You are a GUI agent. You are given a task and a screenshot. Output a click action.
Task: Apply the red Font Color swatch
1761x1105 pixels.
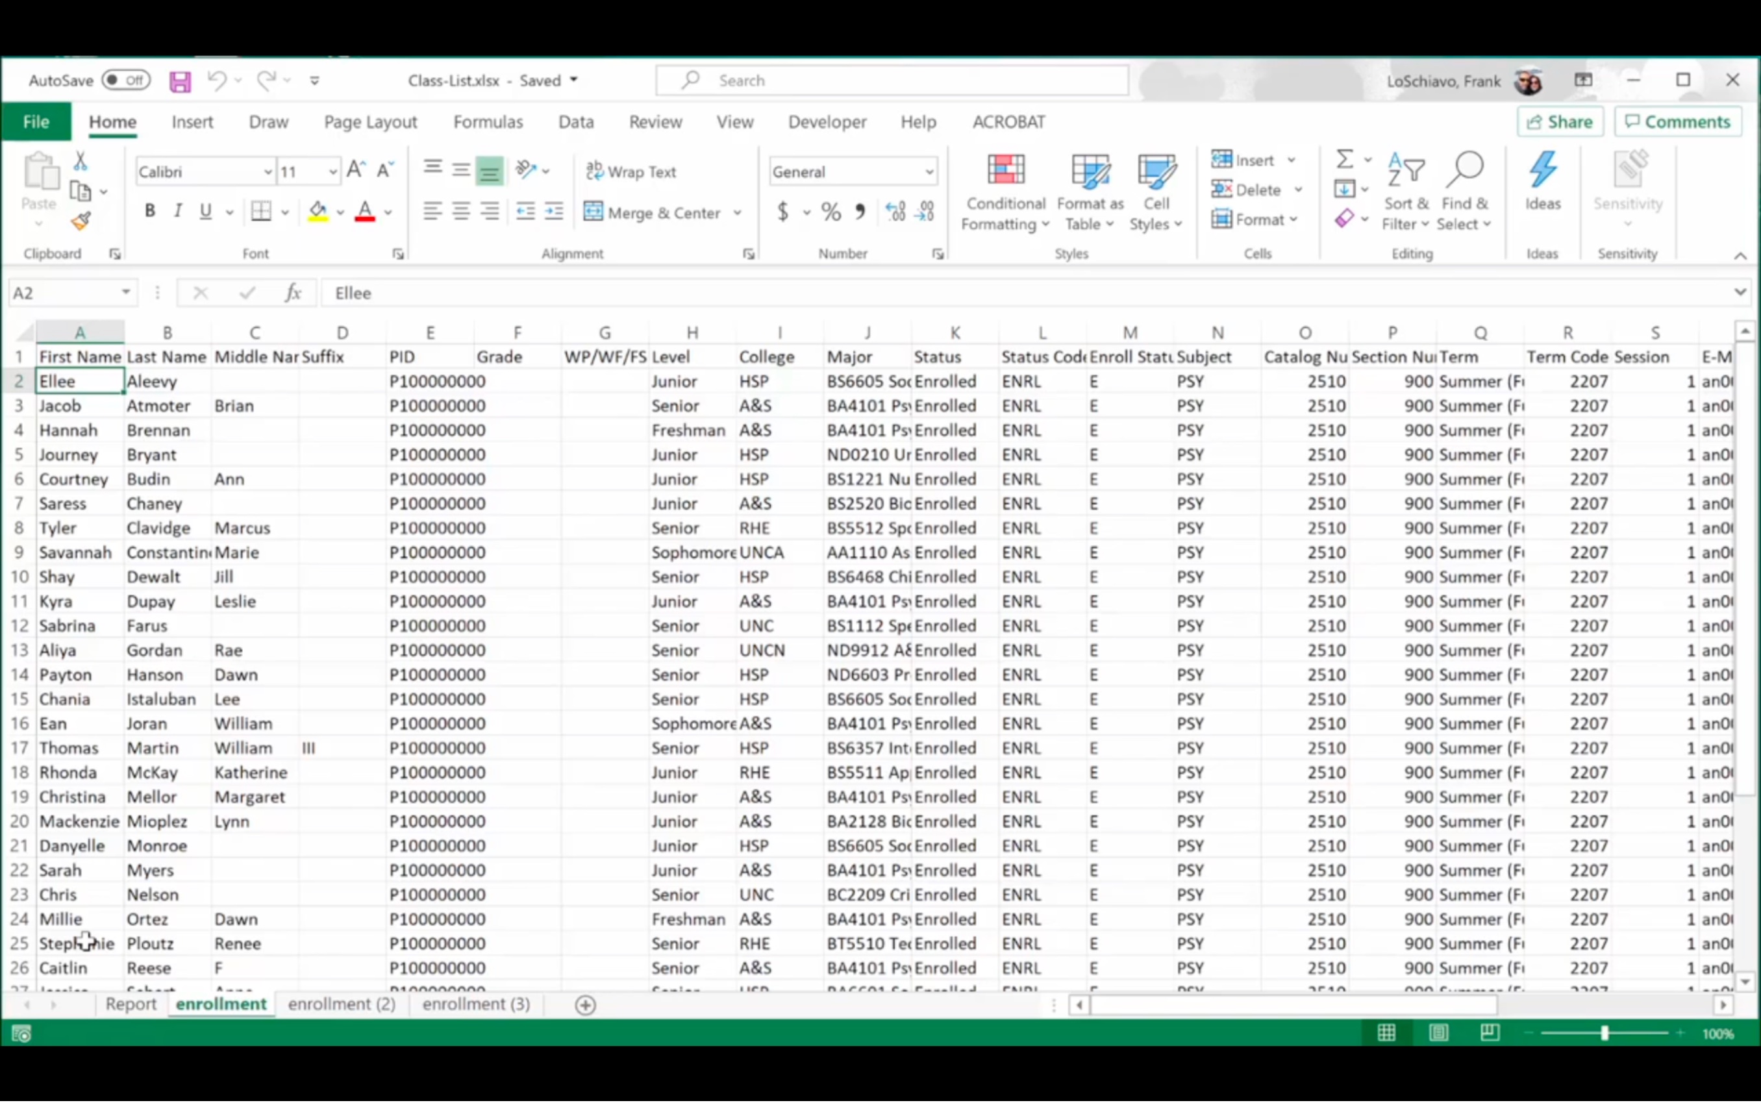coord(365,213)
